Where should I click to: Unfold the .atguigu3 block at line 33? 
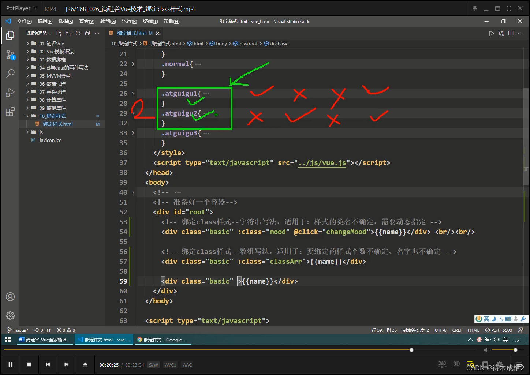click(x=133, y=133)
